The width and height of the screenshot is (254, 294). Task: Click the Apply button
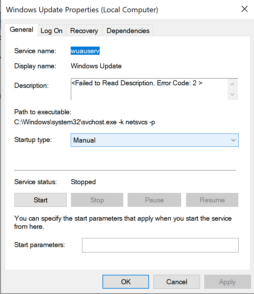click(x=227, y=282)
